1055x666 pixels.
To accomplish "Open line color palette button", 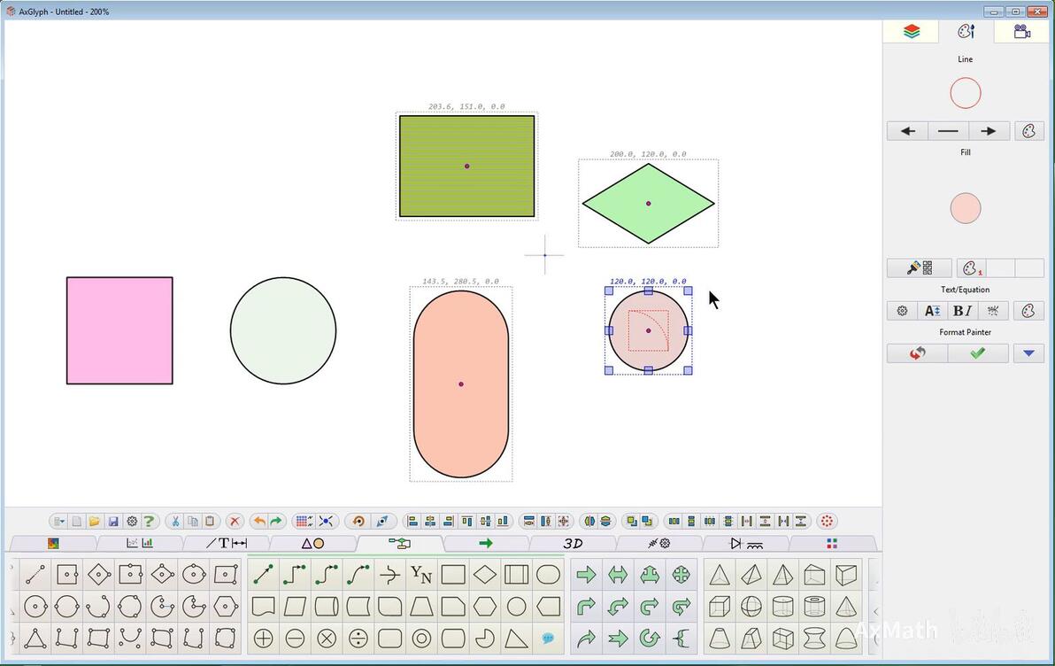I will point(1028,131).
